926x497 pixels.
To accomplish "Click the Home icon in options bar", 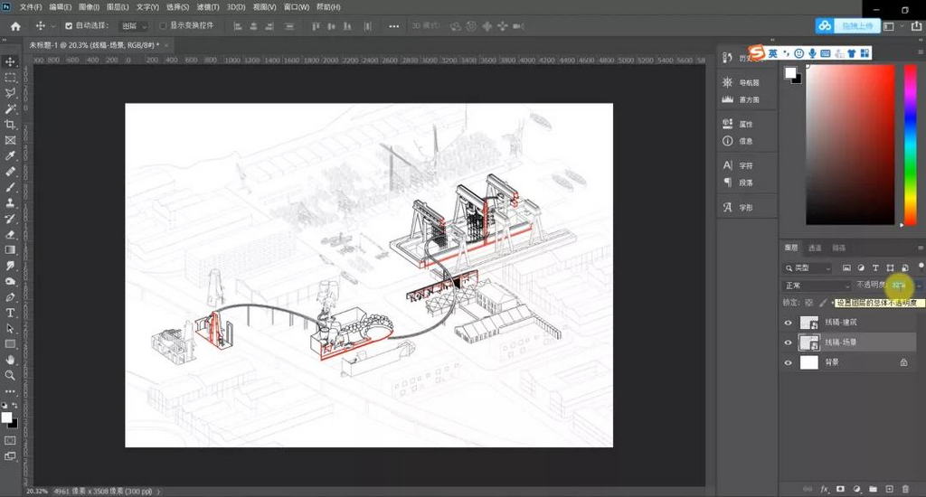I will point(15,26).
